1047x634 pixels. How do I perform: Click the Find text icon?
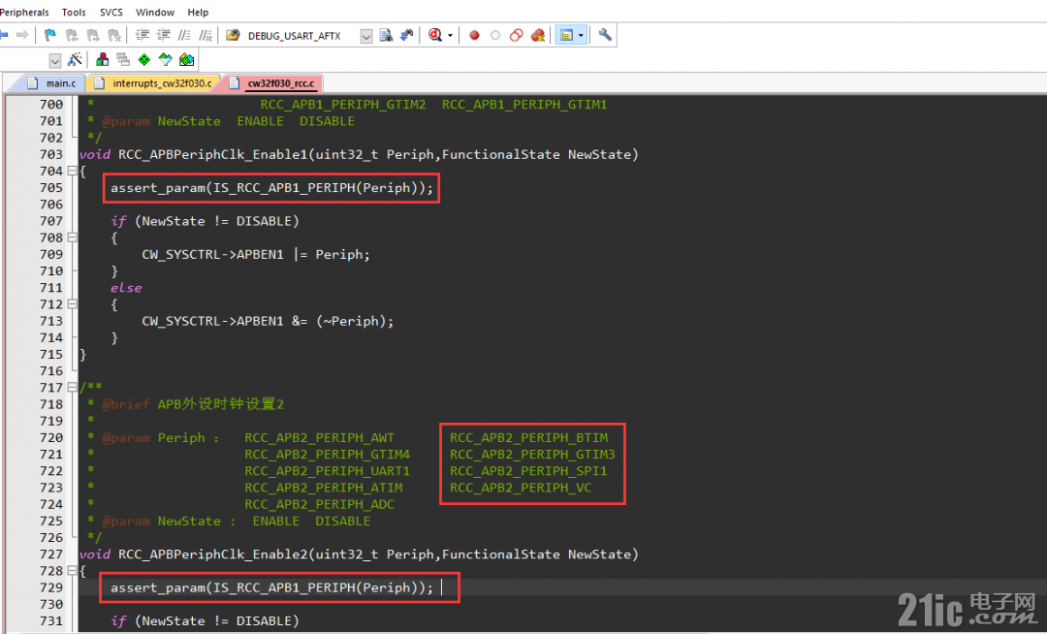(386, 35)
